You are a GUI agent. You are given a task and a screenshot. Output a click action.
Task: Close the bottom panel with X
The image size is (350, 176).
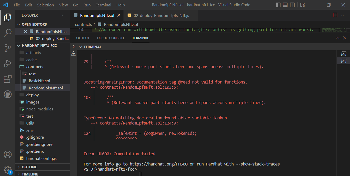(344, 38)
